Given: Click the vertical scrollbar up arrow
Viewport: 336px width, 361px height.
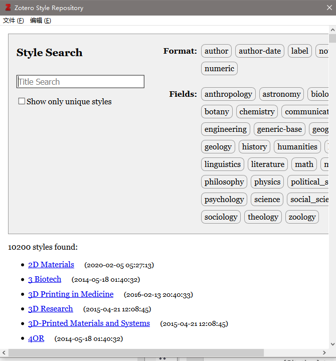Looking at the screenshot, I should pos(332,30).
